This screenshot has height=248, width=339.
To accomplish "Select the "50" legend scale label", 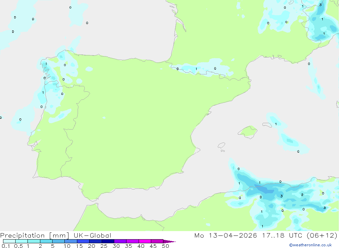I will [165, 246].
